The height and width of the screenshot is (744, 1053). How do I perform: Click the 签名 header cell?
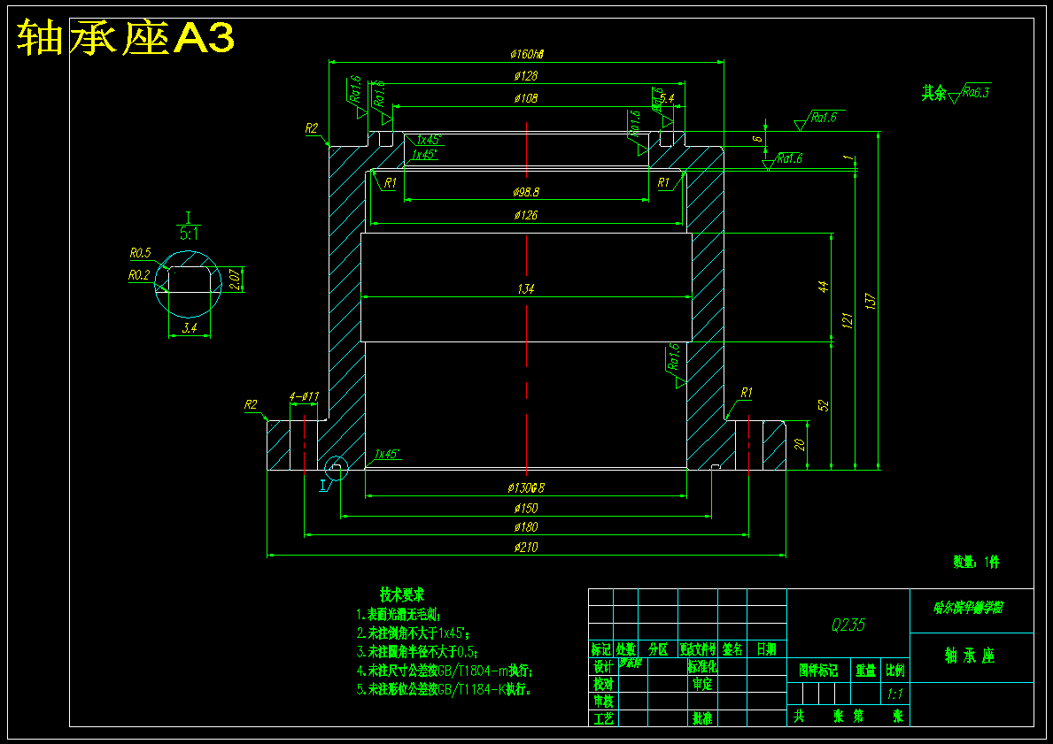732,649
